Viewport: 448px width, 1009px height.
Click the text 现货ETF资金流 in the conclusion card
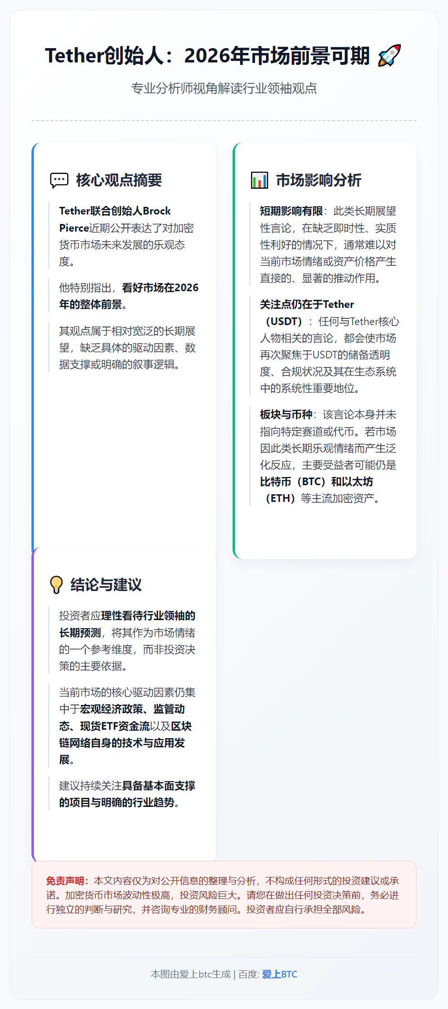tap(115, 726)
